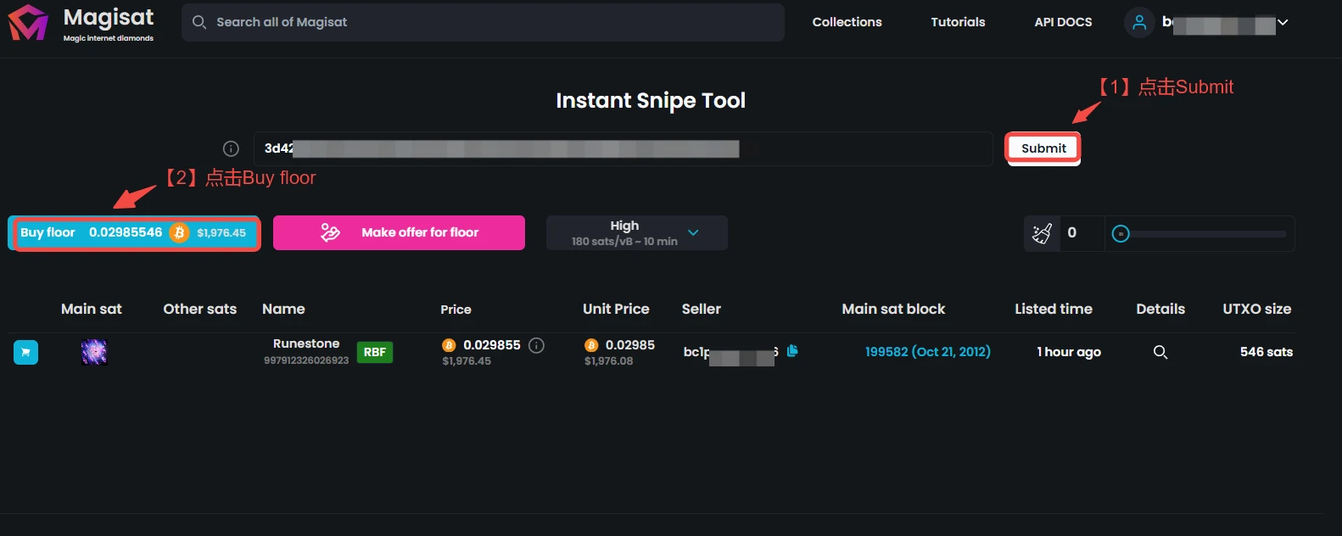Click the sweep broom icon

pyautogui.click(x=1043, y=233)
